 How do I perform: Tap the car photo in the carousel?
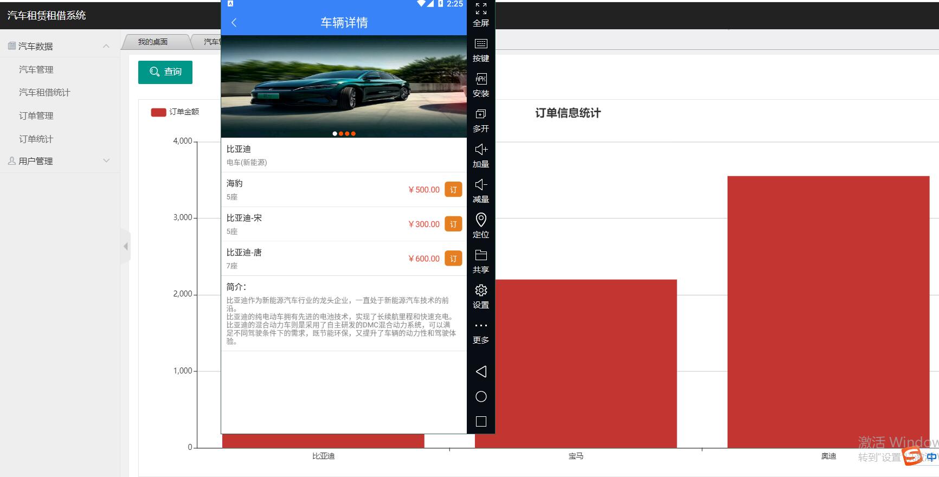click(344, 86)
